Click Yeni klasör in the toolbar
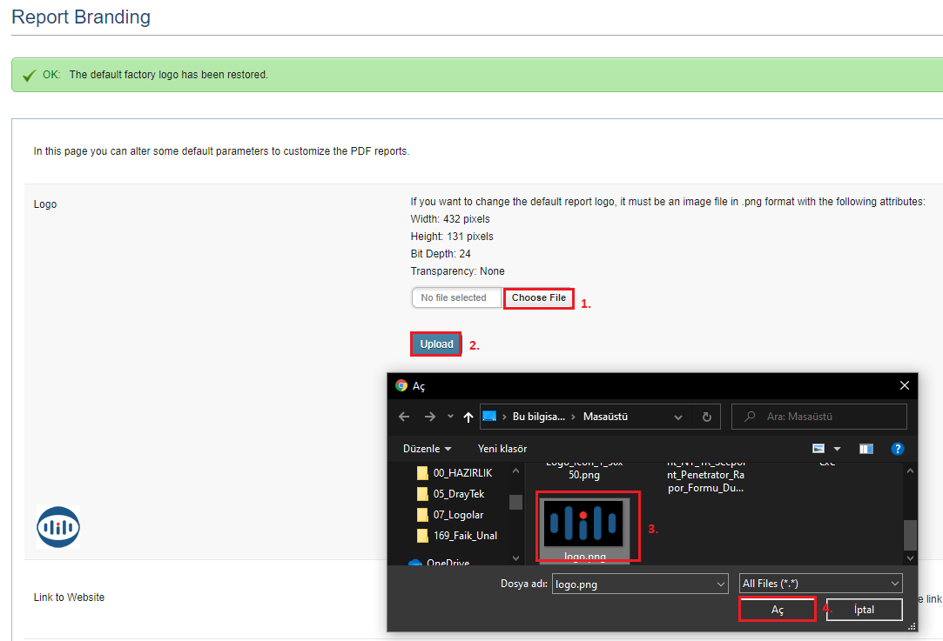Image resolution: width=943 pixels, height=641 pixels. tap(502, 449)
